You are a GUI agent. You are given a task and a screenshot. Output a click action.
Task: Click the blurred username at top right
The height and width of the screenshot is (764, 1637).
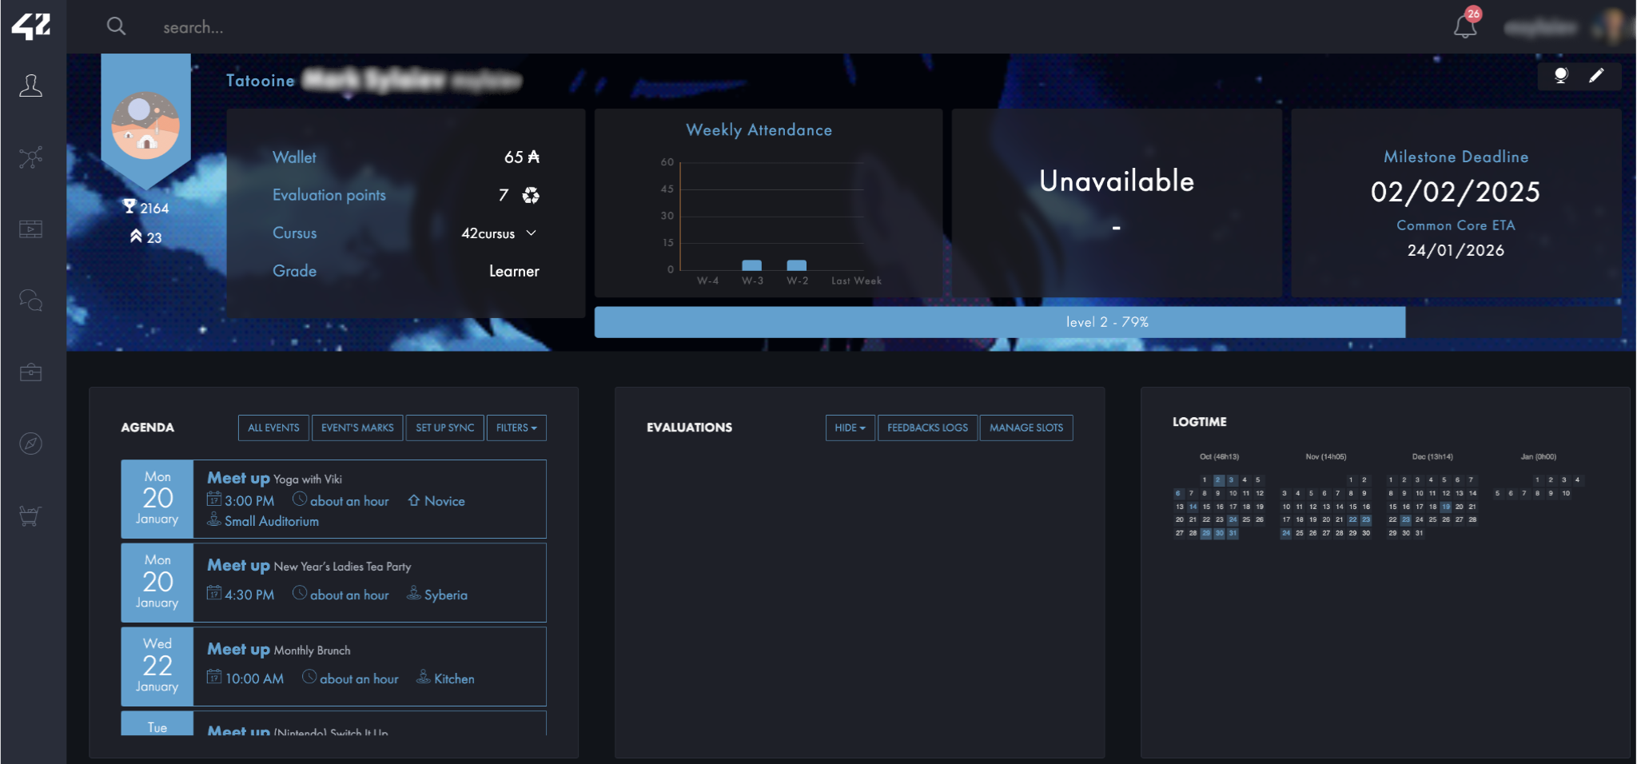pos(1540,28)
